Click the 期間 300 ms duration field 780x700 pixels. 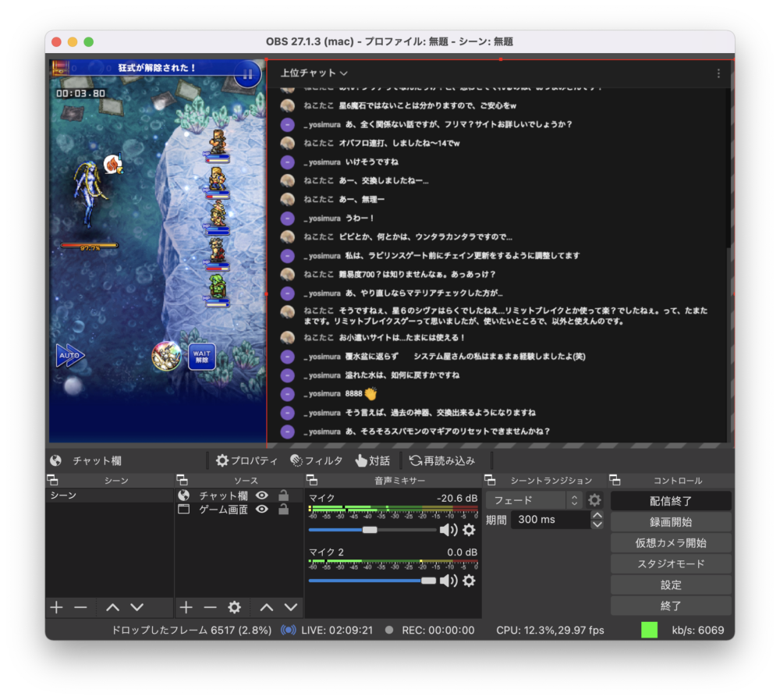551,520
